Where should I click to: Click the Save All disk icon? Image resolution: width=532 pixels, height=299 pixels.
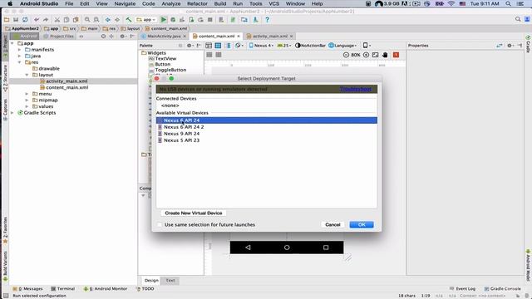(x=16, y=20)
